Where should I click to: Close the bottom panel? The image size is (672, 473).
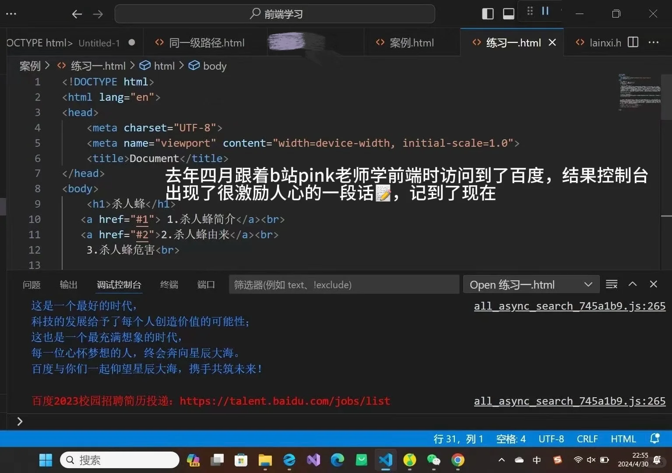tap(654, 284)
